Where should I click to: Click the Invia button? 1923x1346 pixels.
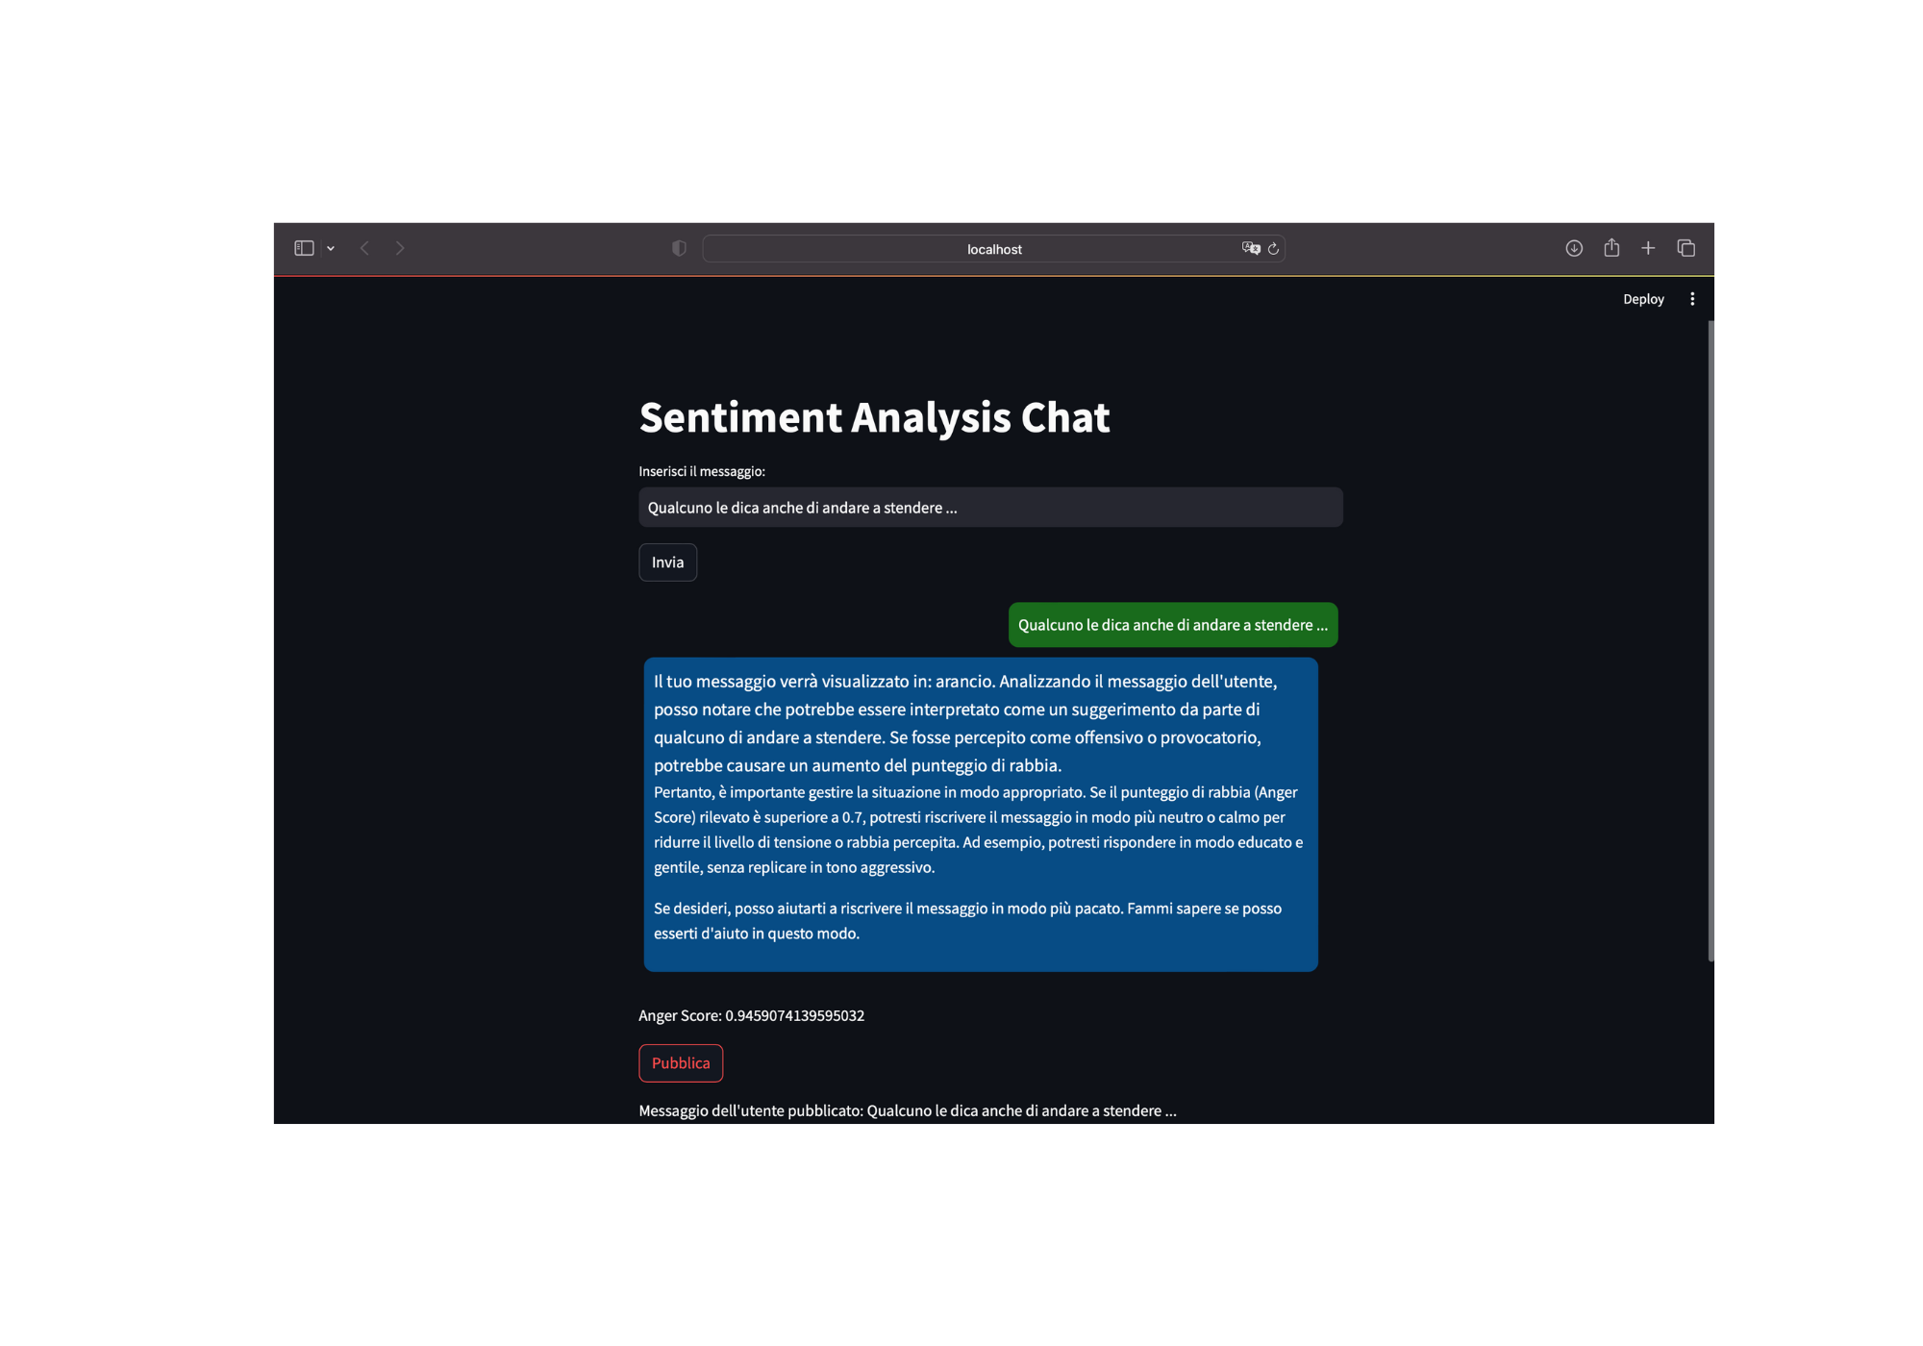point(667,562)
